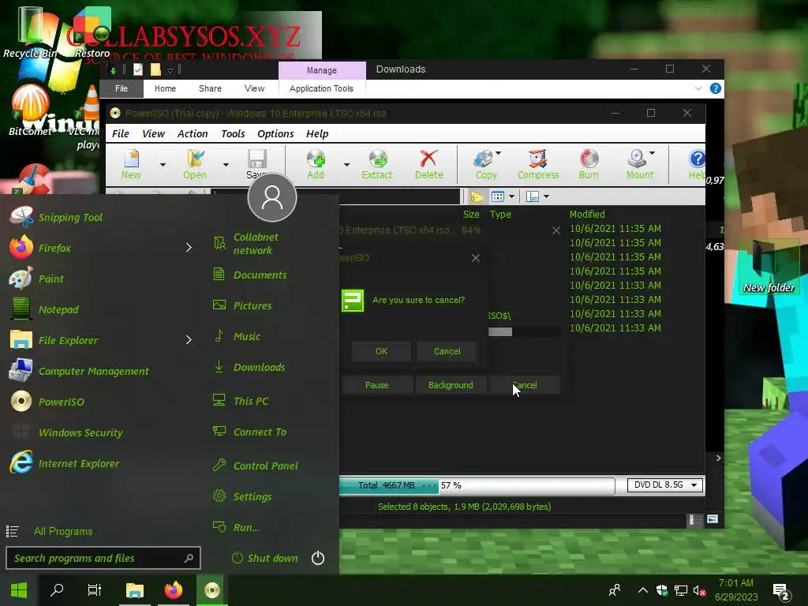Open the DVD DL 8.5G media type dropdown
The width and height of the screenshot is (808, 606).
tap(664, 485)
